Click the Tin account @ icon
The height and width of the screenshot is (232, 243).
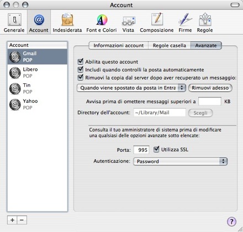15,88
